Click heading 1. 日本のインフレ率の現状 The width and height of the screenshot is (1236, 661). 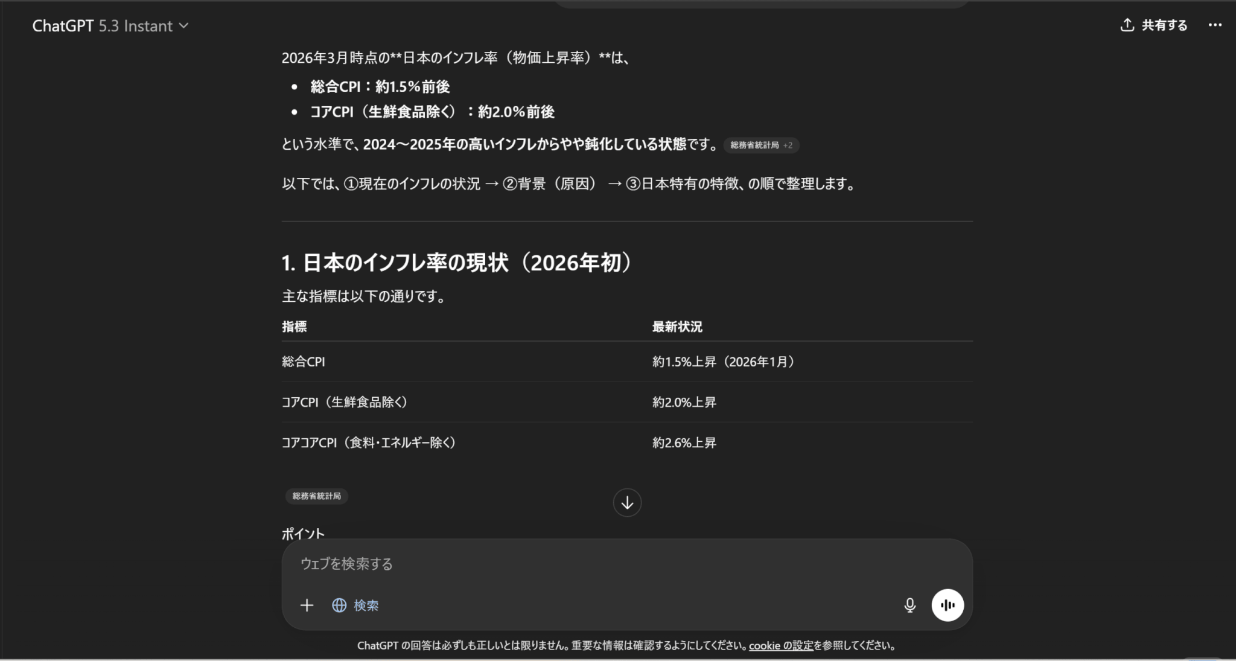coord(457,263)
